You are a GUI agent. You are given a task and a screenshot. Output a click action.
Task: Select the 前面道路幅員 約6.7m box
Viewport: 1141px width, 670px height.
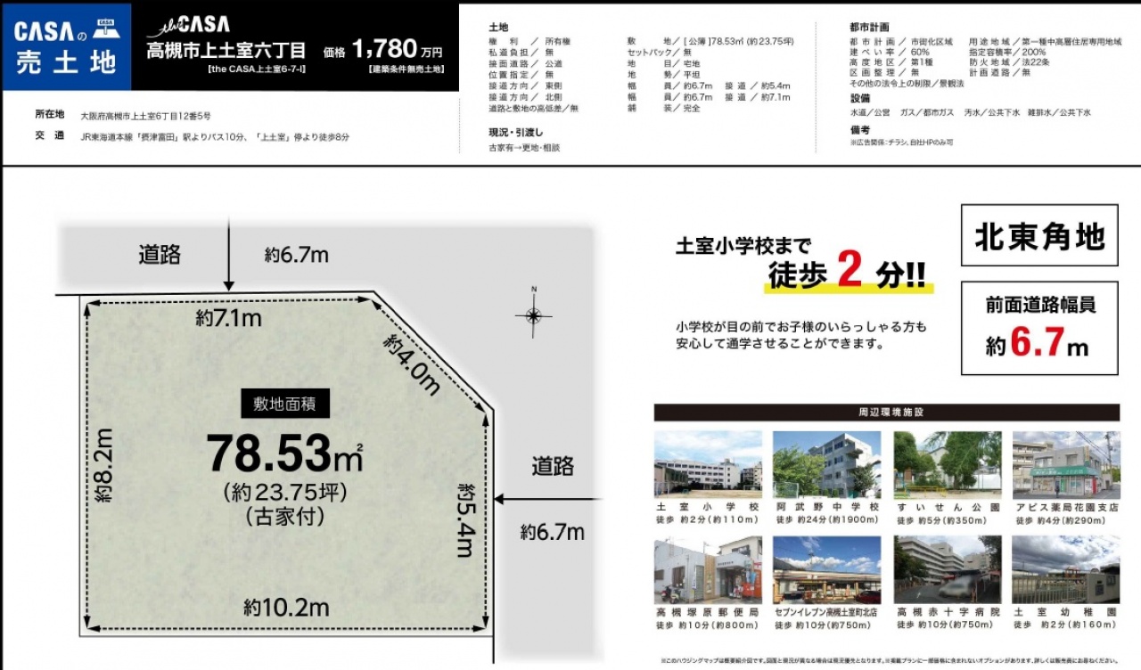1039,327
